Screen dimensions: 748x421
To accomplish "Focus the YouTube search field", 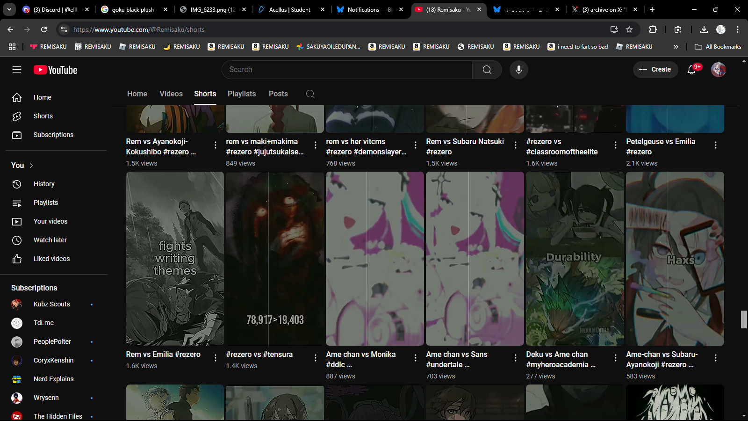I will point(347,70).
